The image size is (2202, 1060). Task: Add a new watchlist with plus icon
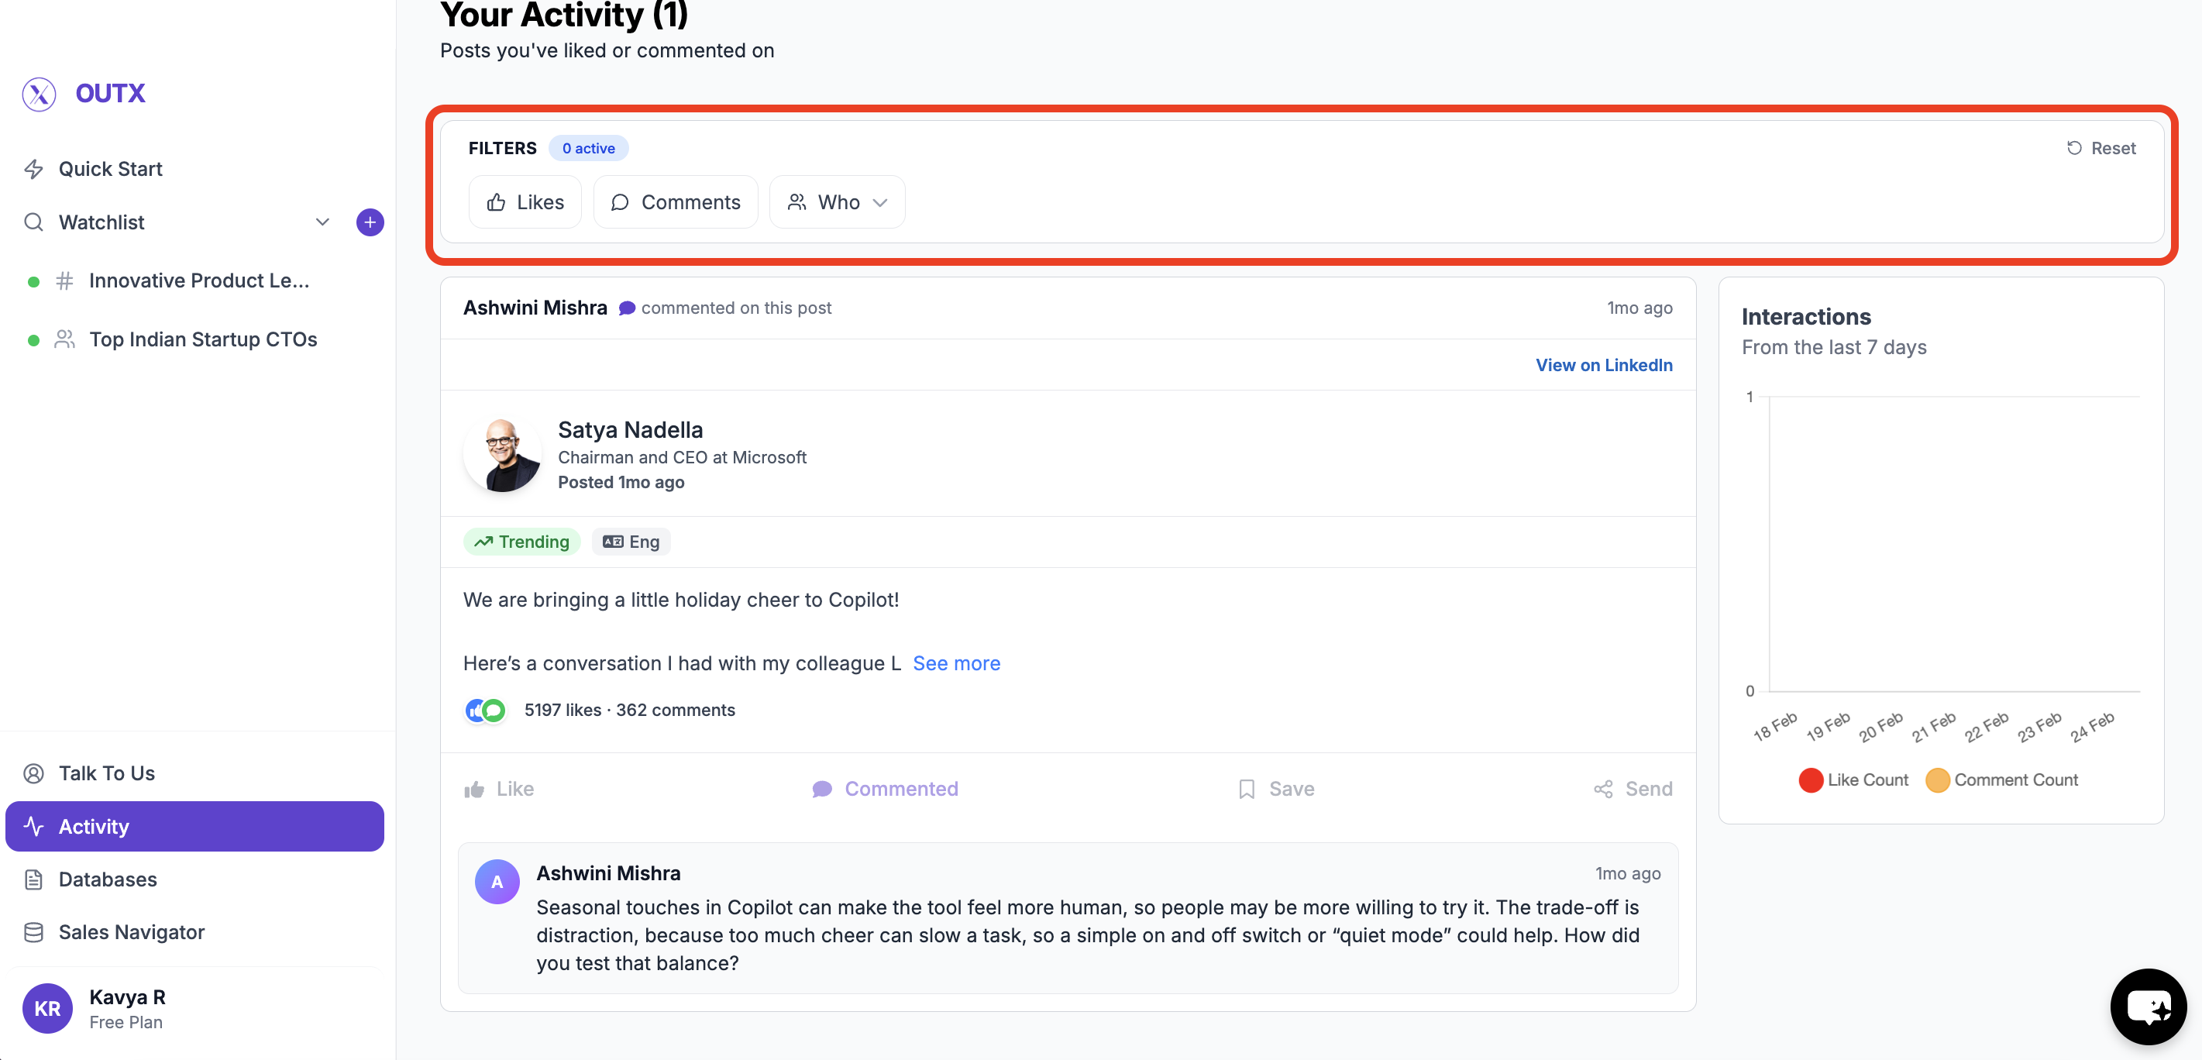point(370,222)
